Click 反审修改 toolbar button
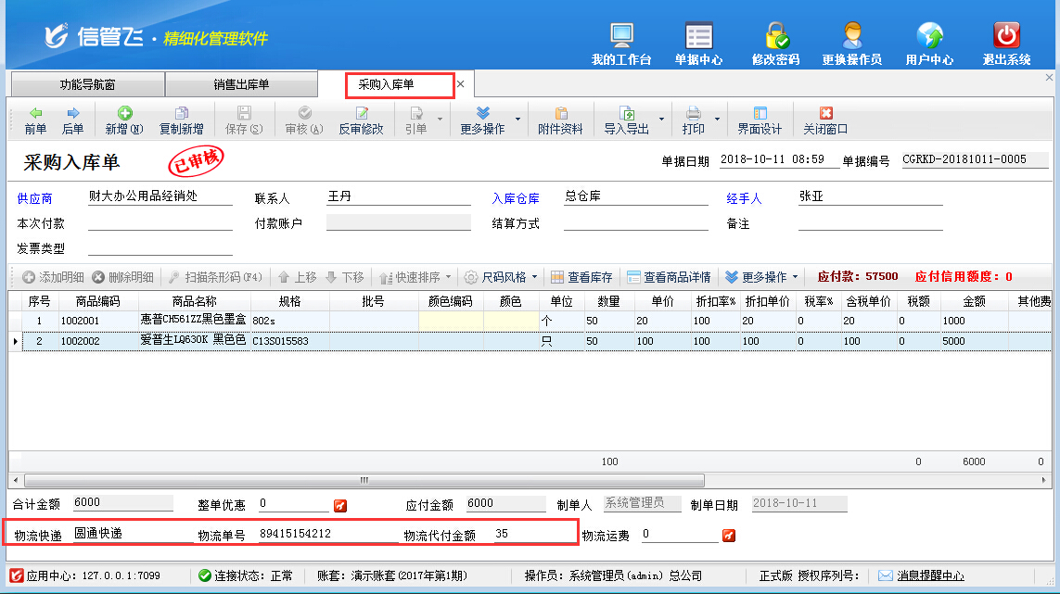Viewport: 1060px width, 594px height. pyautogui.click(x=361, y=120)
